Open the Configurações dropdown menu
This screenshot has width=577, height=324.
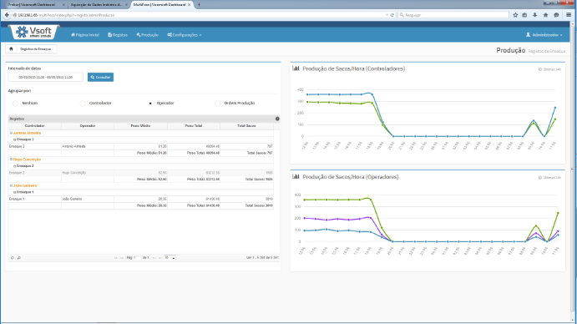click(185, 35)
